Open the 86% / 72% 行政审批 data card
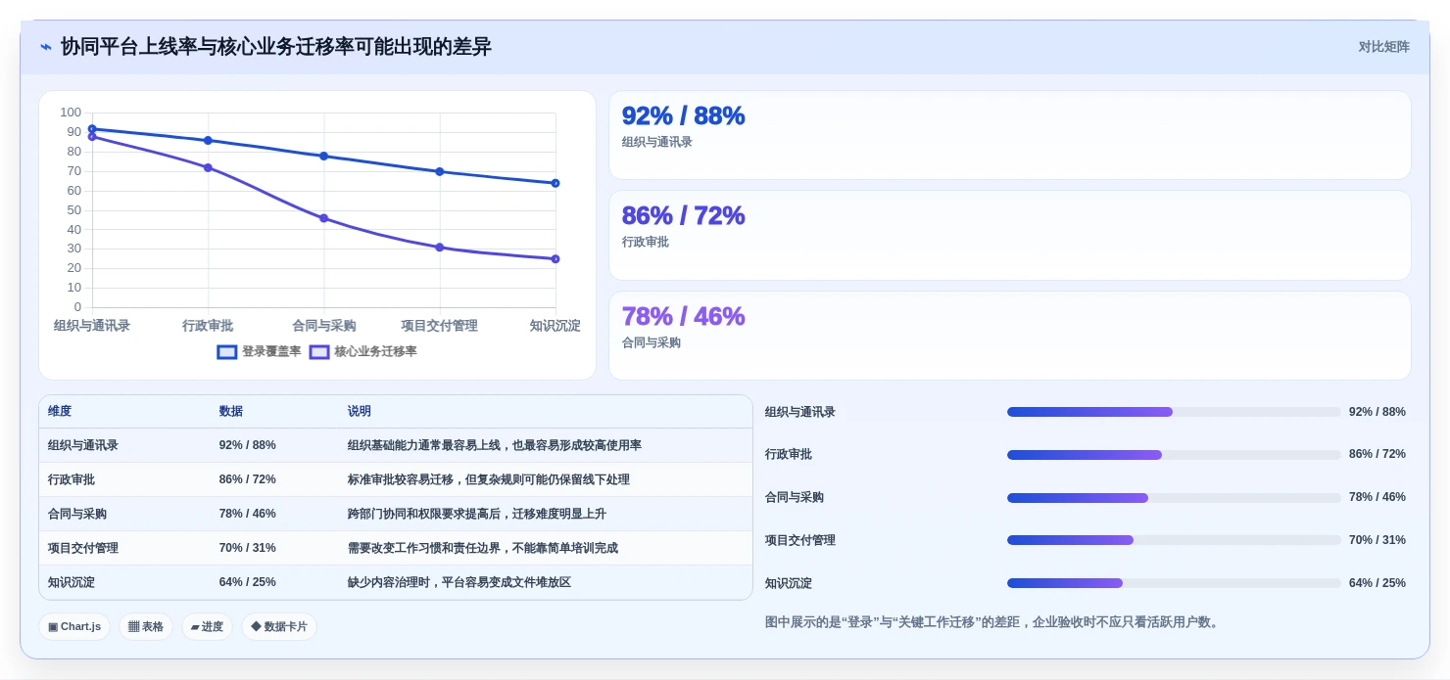 tap(1010, 236)
